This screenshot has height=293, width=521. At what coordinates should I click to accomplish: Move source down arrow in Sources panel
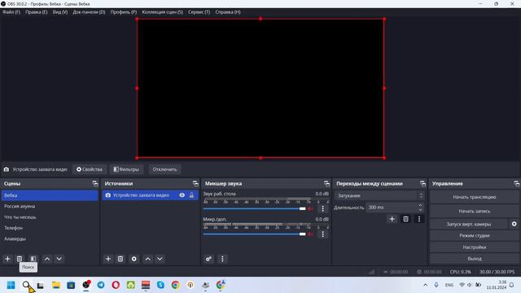(x=160, y=259)
